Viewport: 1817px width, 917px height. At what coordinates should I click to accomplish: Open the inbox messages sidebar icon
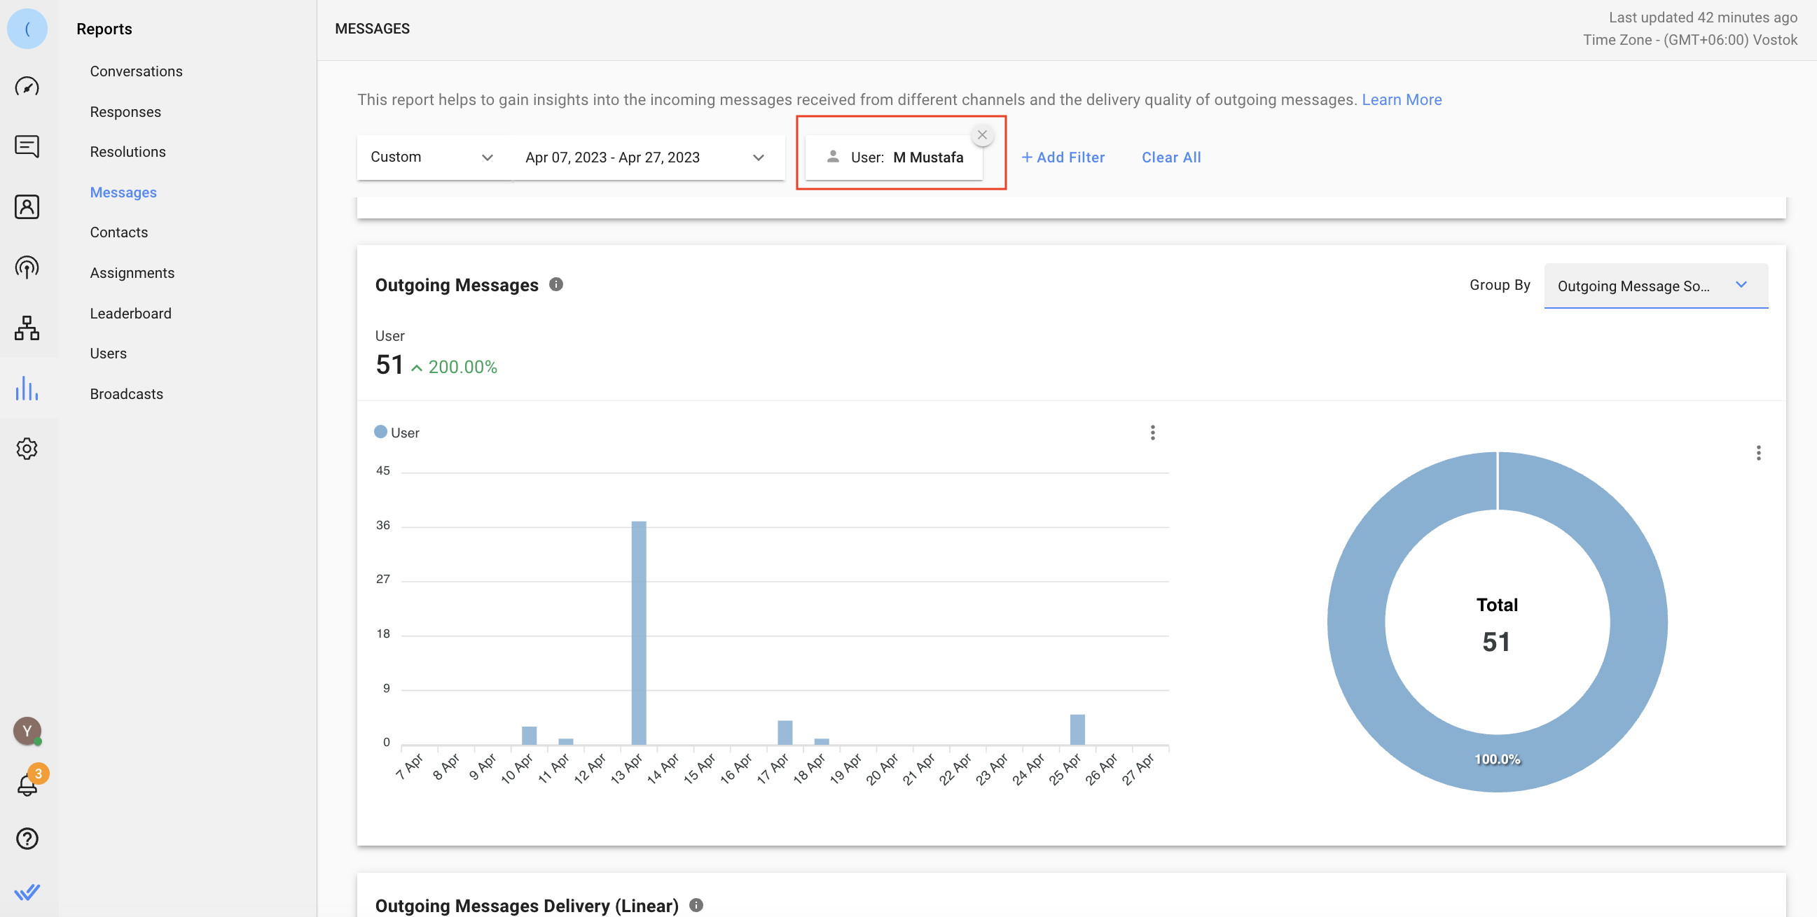(27, 146)
